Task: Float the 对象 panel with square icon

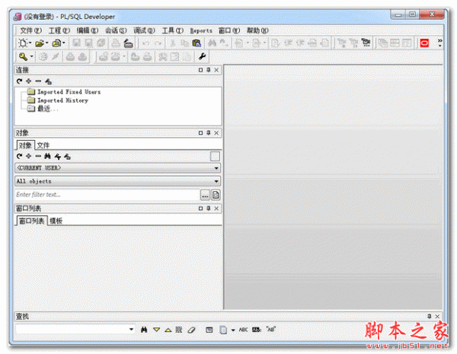Action: pyautogui.click(x=200, y=133)
